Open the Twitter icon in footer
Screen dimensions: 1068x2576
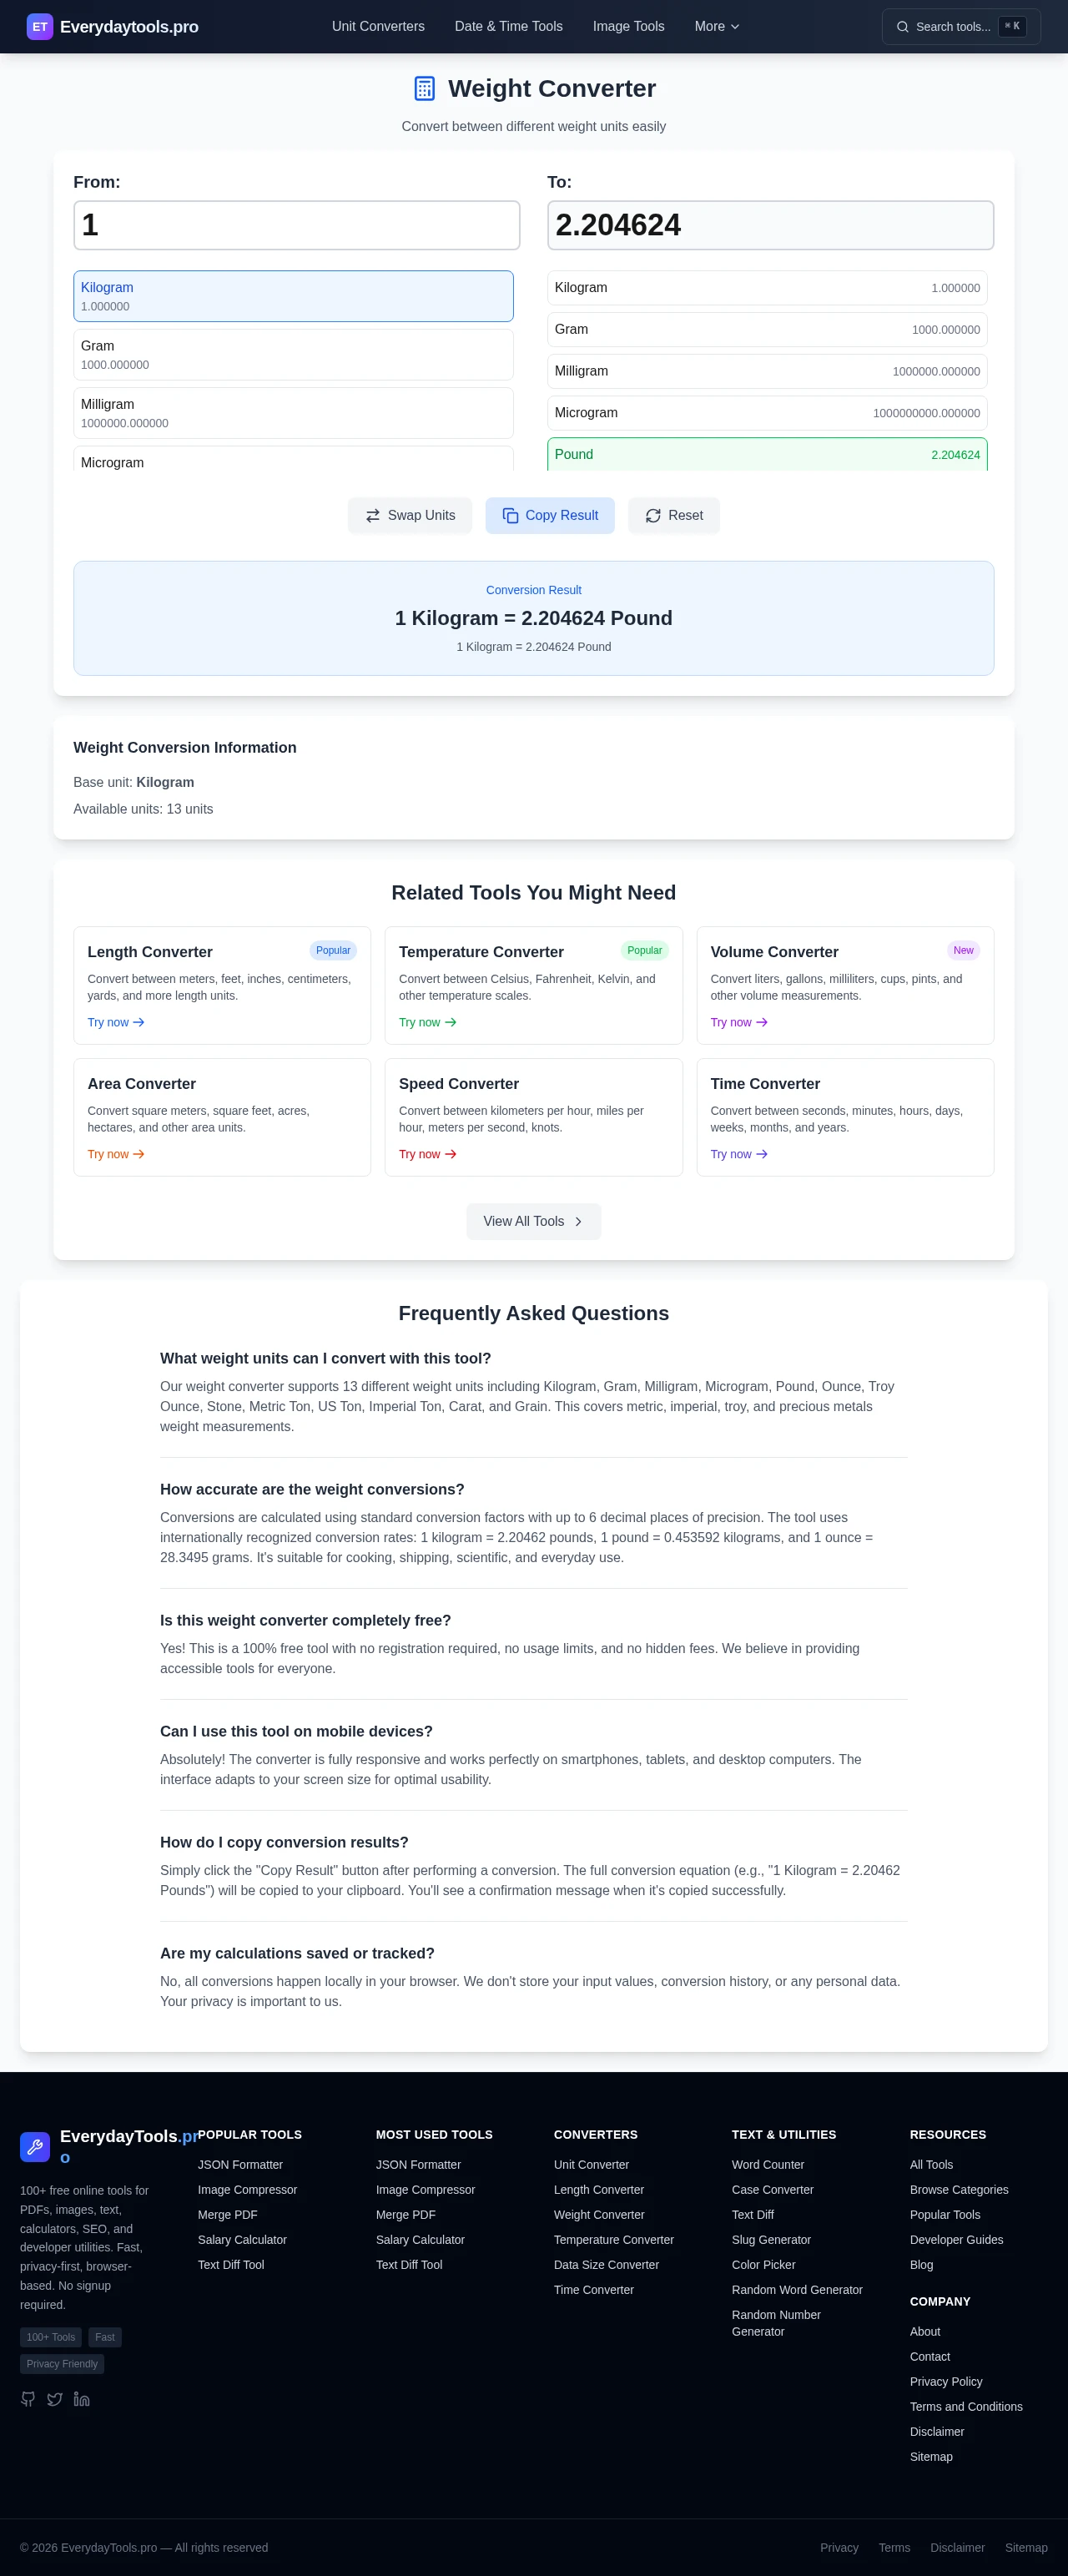coord(55,2399)
